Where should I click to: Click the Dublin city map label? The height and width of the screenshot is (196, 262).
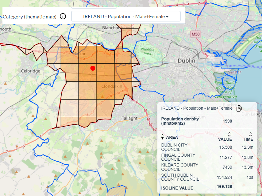(187, 61)
